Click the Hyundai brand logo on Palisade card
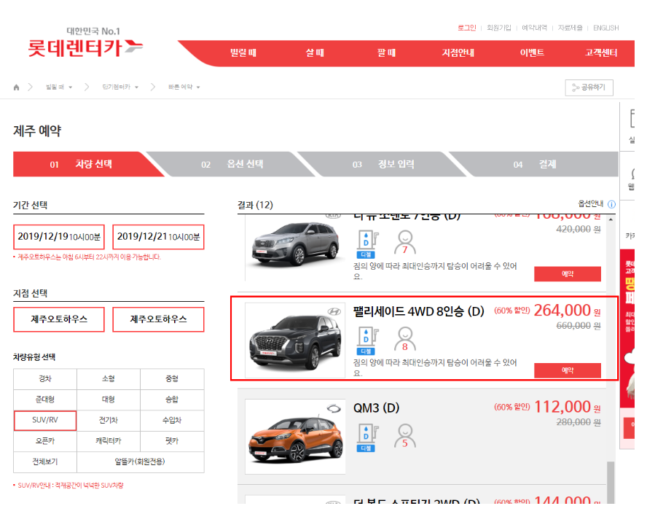 pos(334,311)
